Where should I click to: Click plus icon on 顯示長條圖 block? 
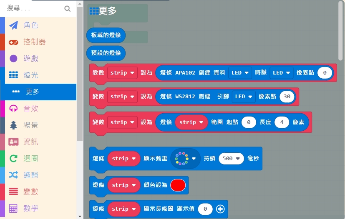[220, 209]
